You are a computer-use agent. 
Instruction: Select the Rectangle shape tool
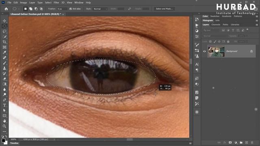point(4,116)
